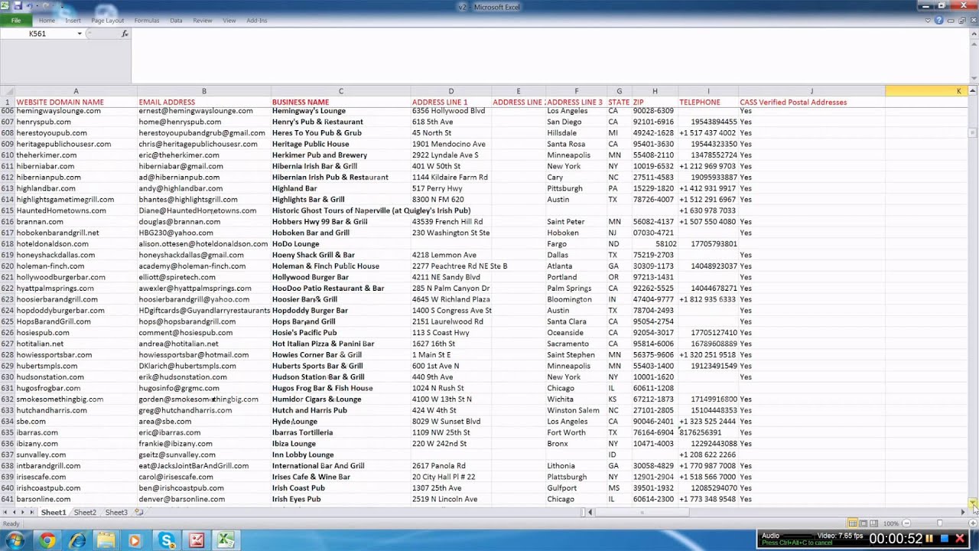Viewport: 979px width, 551px height.
Task: Open the Insert Function fx button
Action: pos(125,34)
